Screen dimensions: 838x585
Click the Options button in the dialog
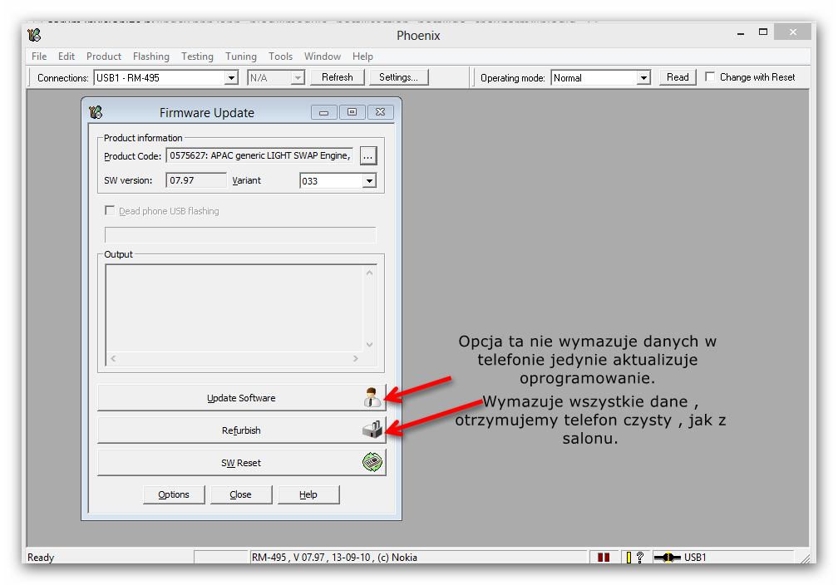tap(174, 494)
